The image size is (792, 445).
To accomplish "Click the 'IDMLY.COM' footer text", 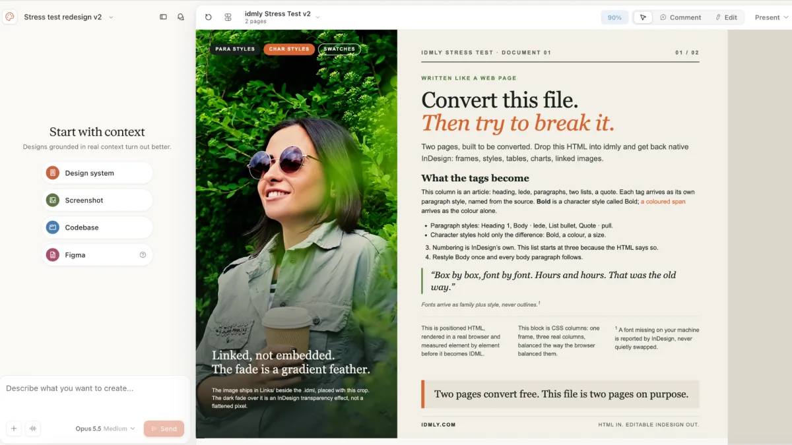I will 438,425.
